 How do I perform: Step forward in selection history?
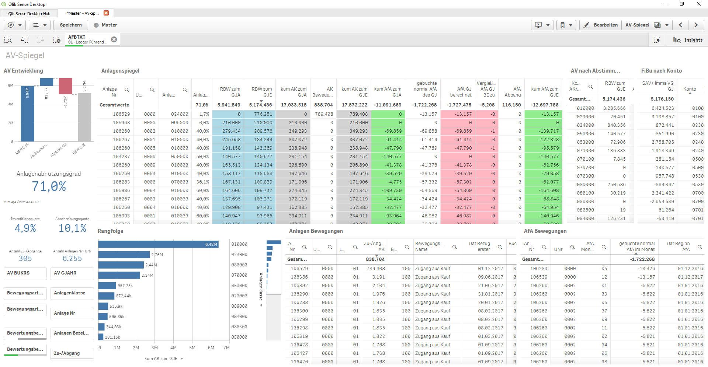point(41,40)
